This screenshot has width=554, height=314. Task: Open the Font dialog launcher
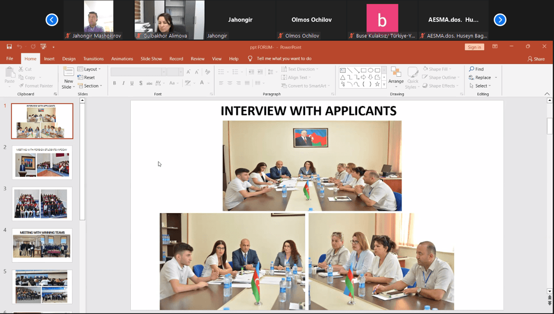click(211, 94)
